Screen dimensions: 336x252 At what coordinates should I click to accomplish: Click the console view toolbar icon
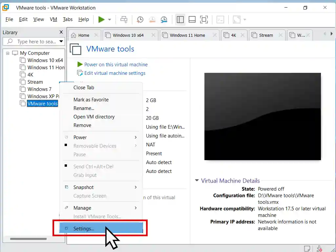point(220,19)
